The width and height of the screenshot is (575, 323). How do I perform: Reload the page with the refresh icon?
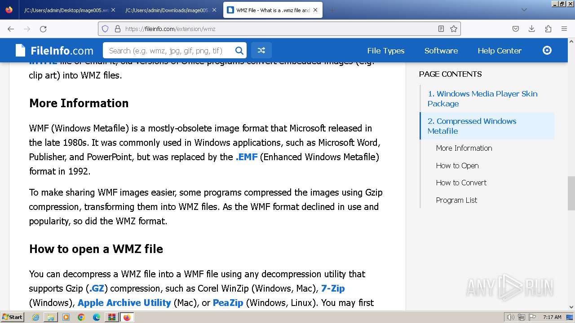click(x=43, y=29)
